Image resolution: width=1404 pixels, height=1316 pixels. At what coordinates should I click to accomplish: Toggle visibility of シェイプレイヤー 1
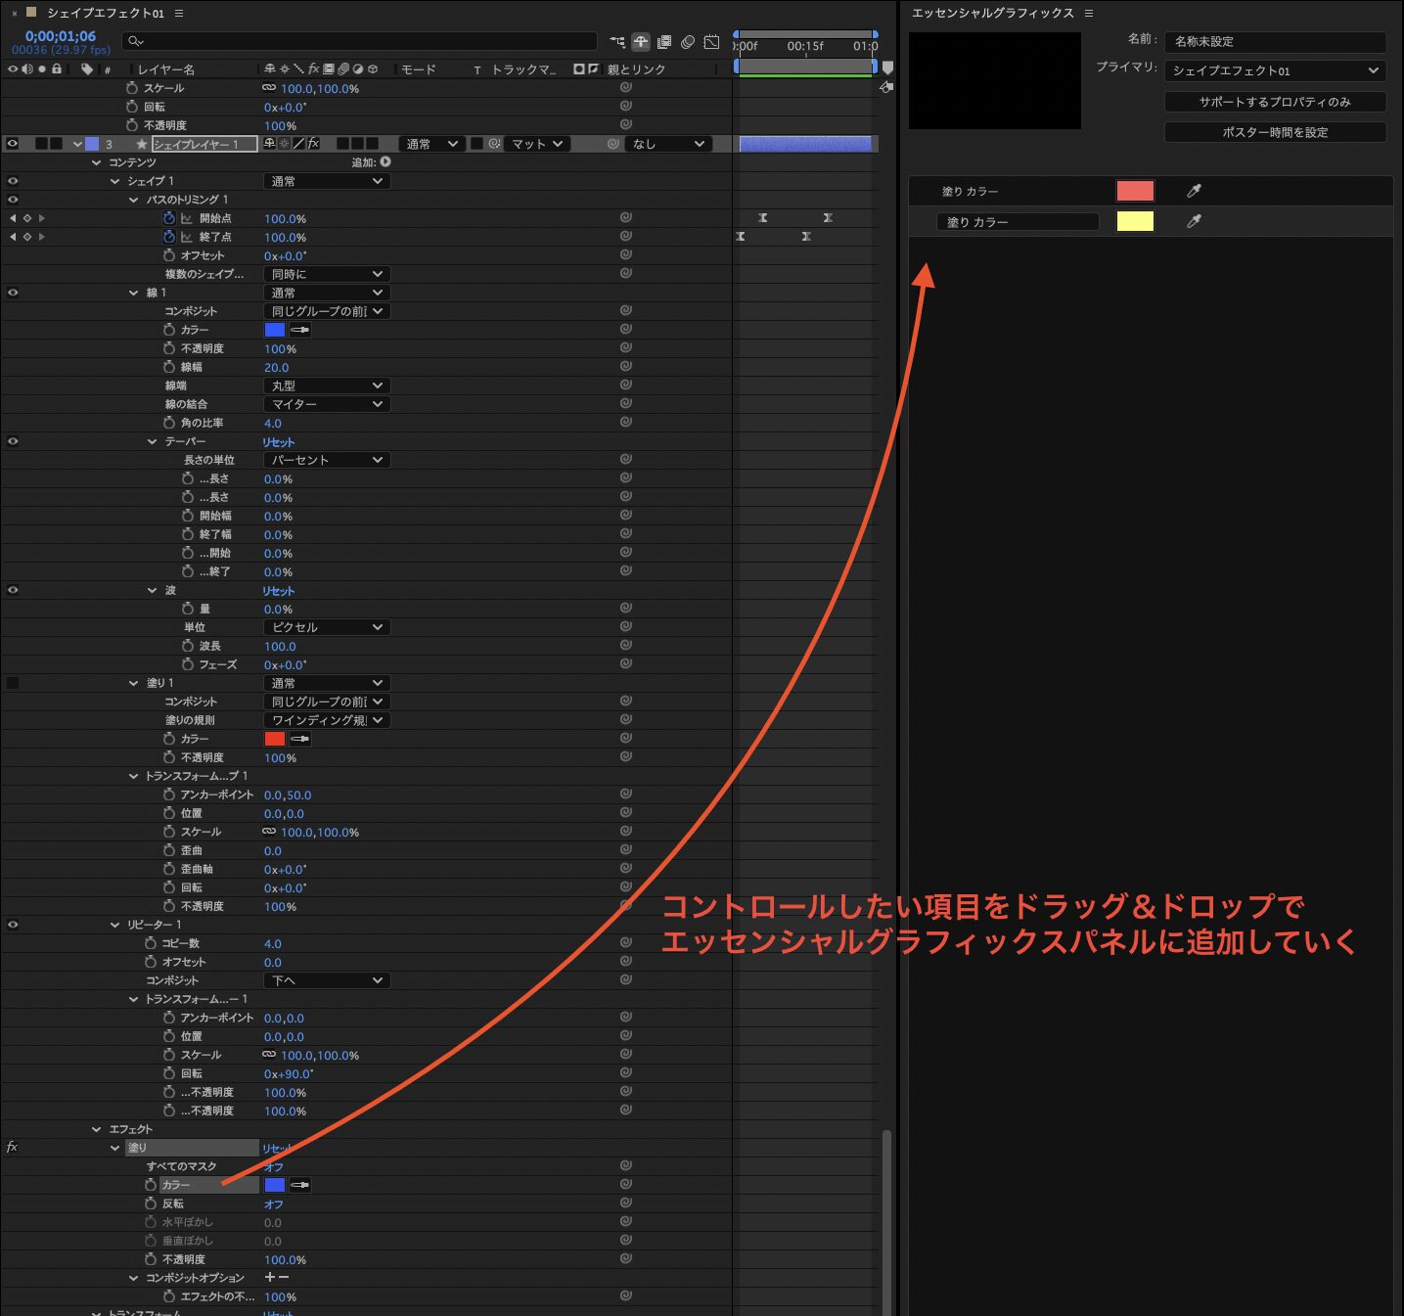coord(13,144)
